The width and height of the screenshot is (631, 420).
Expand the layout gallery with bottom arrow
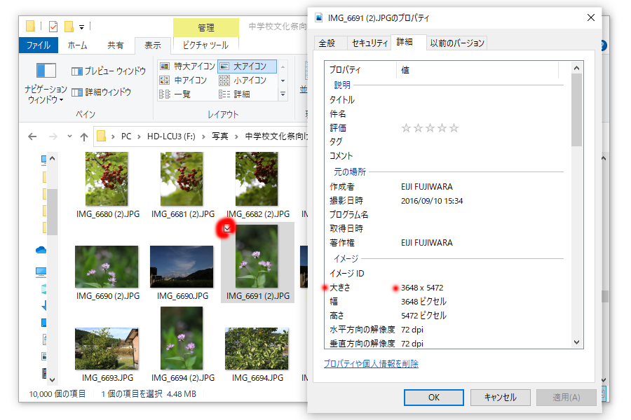[283, 94]
